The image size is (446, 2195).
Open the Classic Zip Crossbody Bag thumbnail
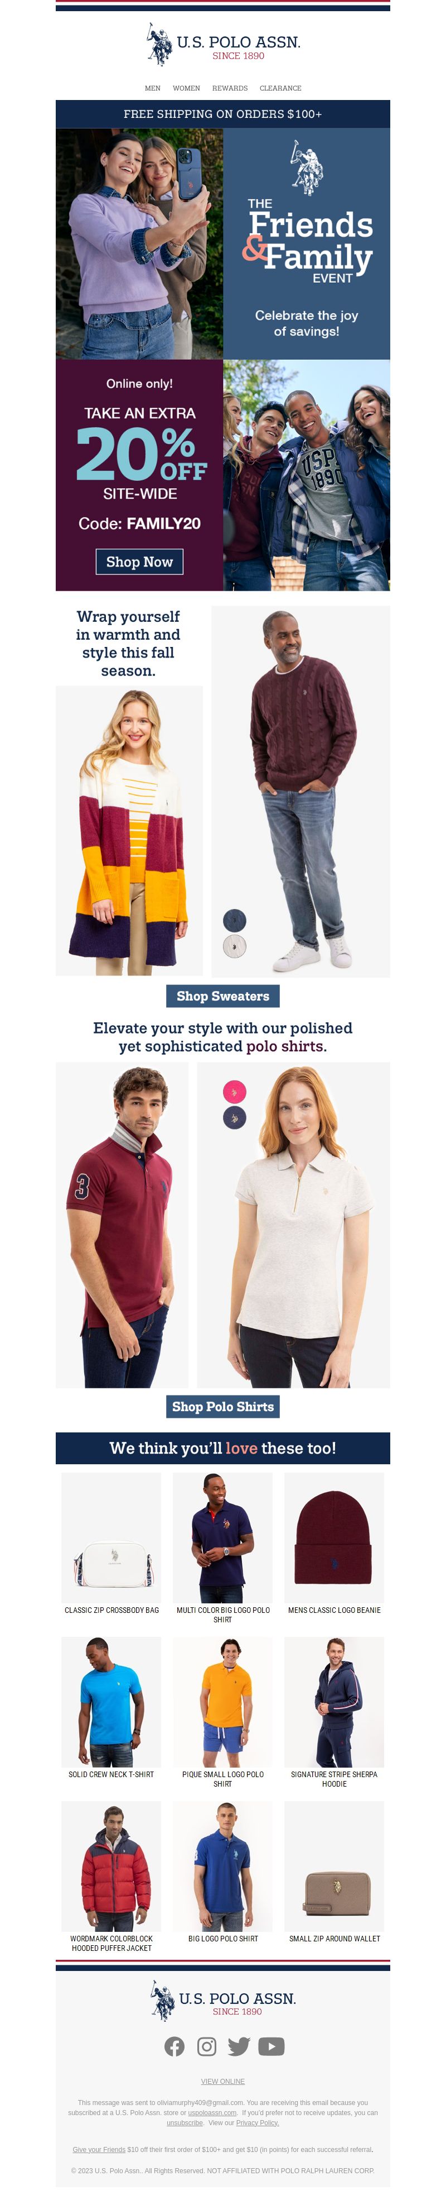coord(111,1538)
